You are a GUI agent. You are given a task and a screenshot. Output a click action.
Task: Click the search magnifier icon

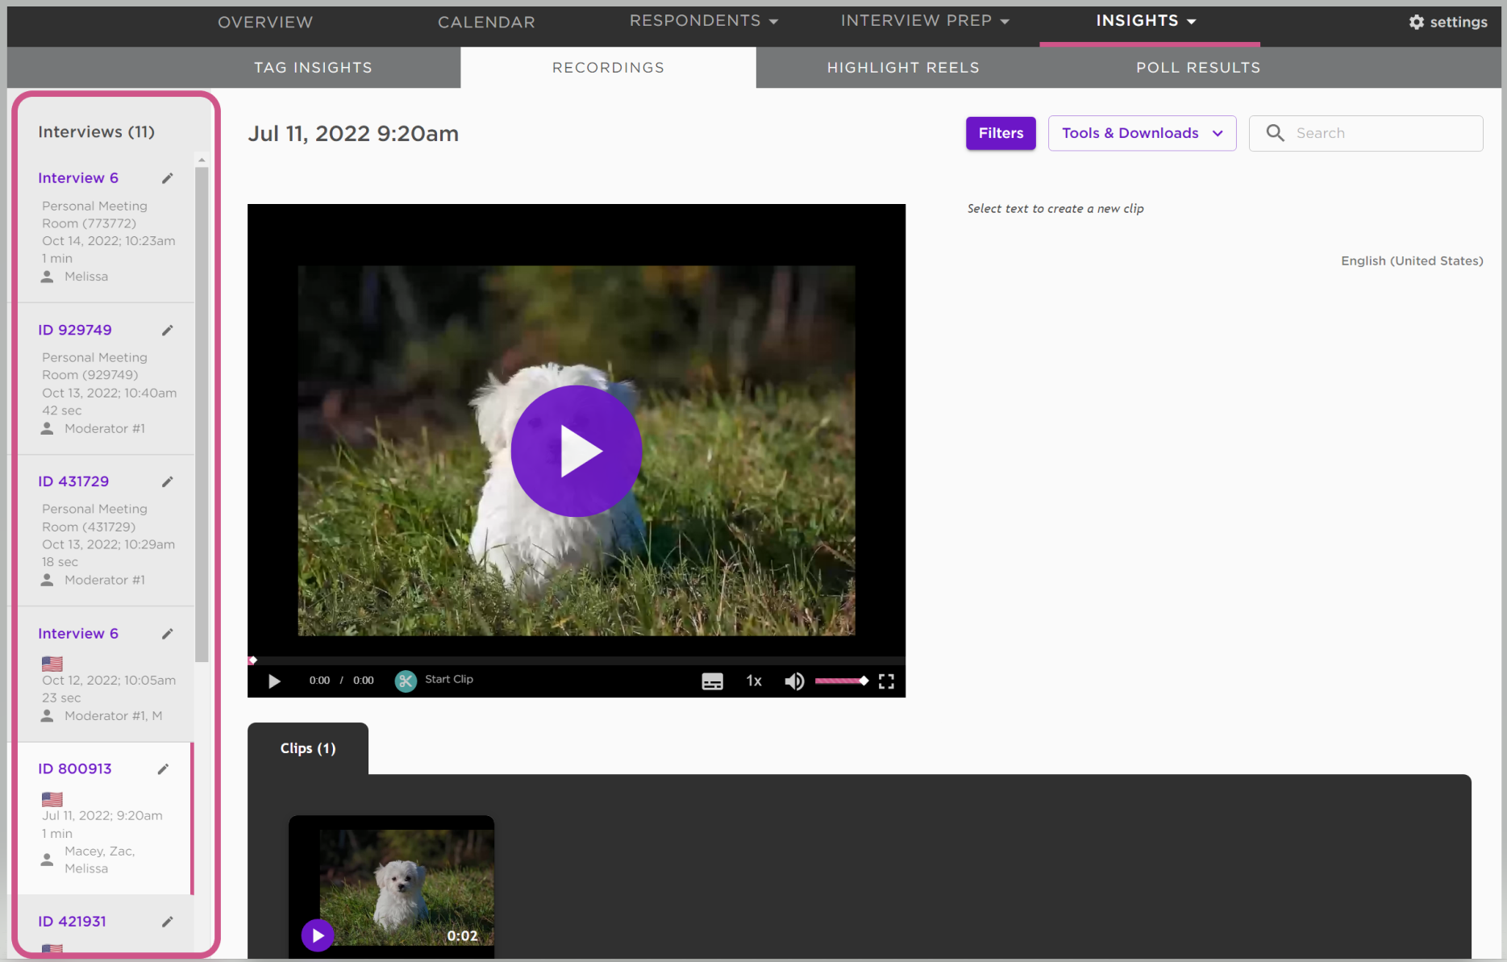[1275, 133]
